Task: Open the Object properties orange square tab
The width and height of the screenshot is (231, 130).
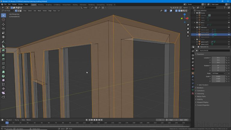Action: tap(193, 73)
